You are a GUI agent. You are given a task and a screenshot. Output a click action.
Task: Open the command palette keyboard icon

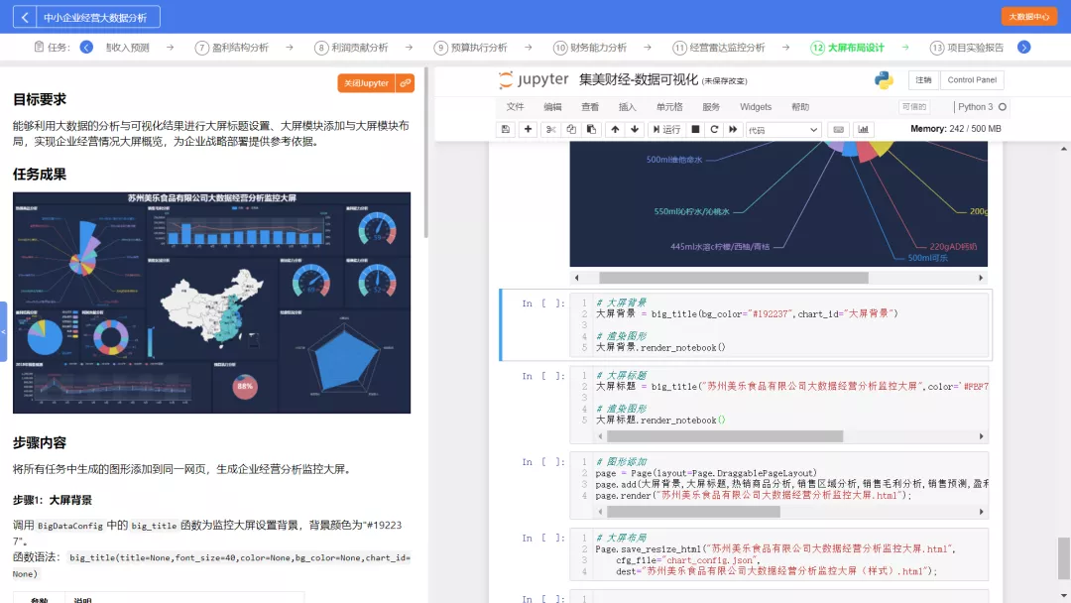tap(838, 129)
